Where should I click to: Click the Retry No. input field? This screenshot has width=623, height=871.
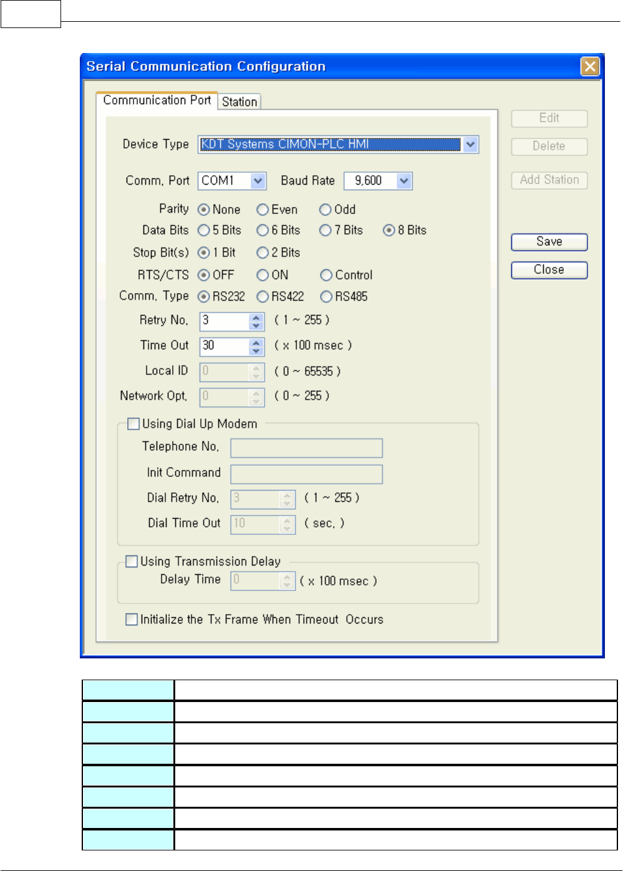pos(225,321)
